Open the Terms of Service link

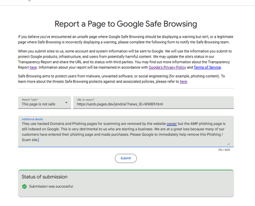click(x=207, y=67)
